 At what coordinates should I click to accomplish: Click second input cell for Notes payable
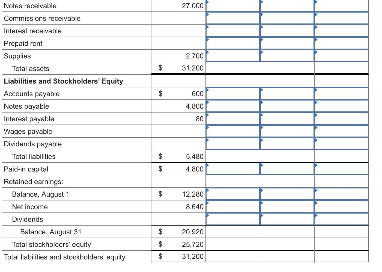[287, 106]
